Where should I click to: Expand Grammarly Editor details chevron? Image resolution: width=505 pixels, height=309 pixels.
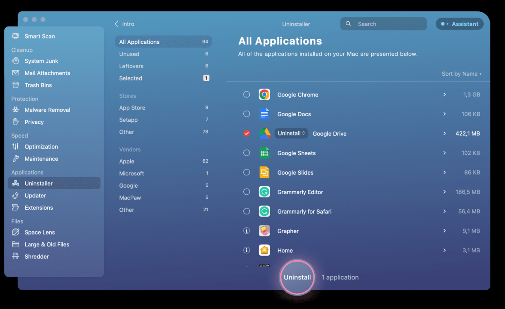click(445, 192)
